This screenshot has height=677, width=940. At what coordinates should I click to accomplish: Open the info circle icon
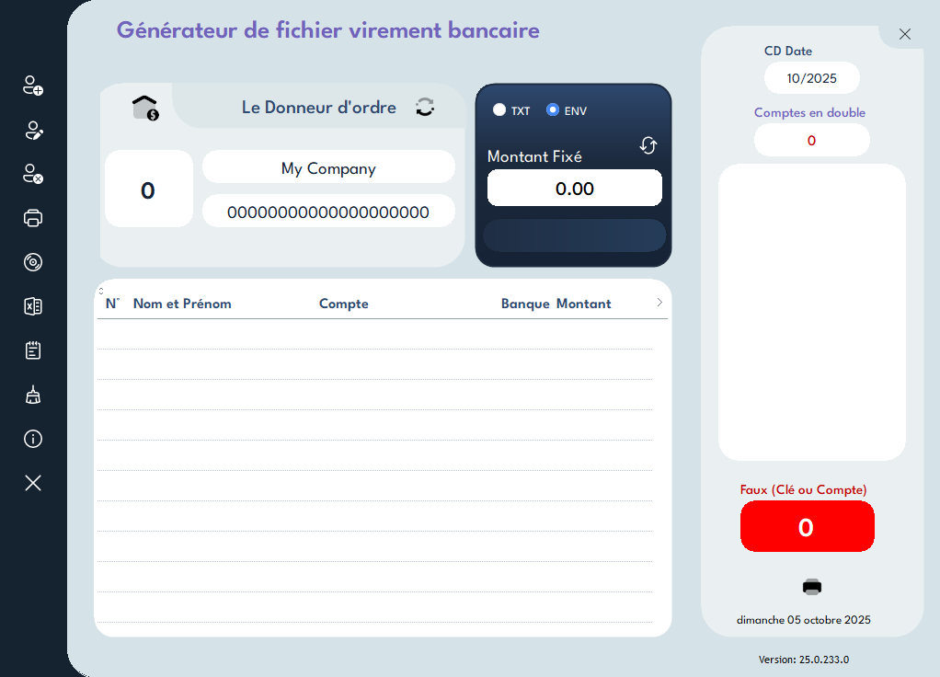[33, 439]
